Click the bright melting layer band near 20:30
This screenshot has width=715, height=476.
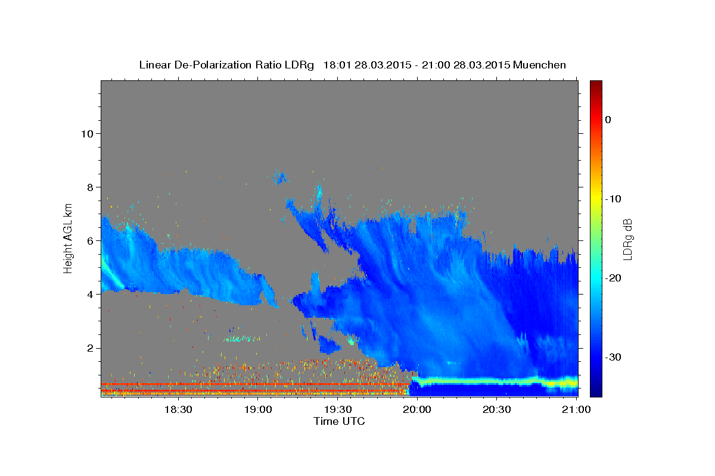(x=496, y=380)
